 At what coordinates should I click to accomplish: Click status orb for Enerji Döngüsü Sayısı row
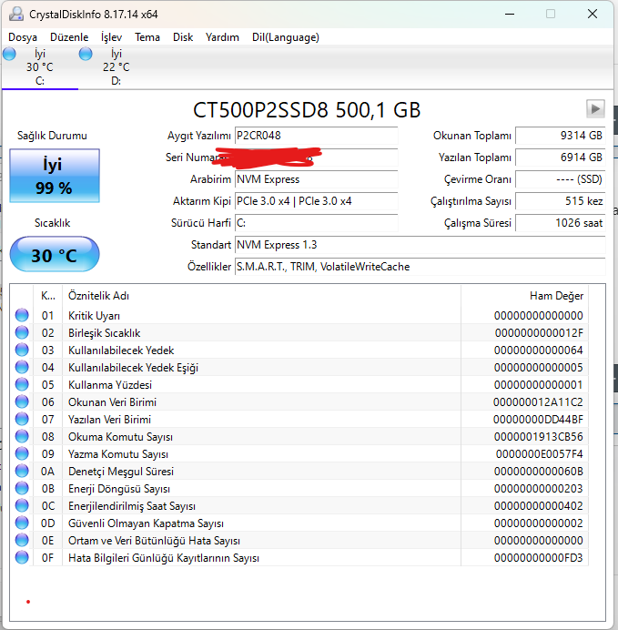(x=22, y=488)
